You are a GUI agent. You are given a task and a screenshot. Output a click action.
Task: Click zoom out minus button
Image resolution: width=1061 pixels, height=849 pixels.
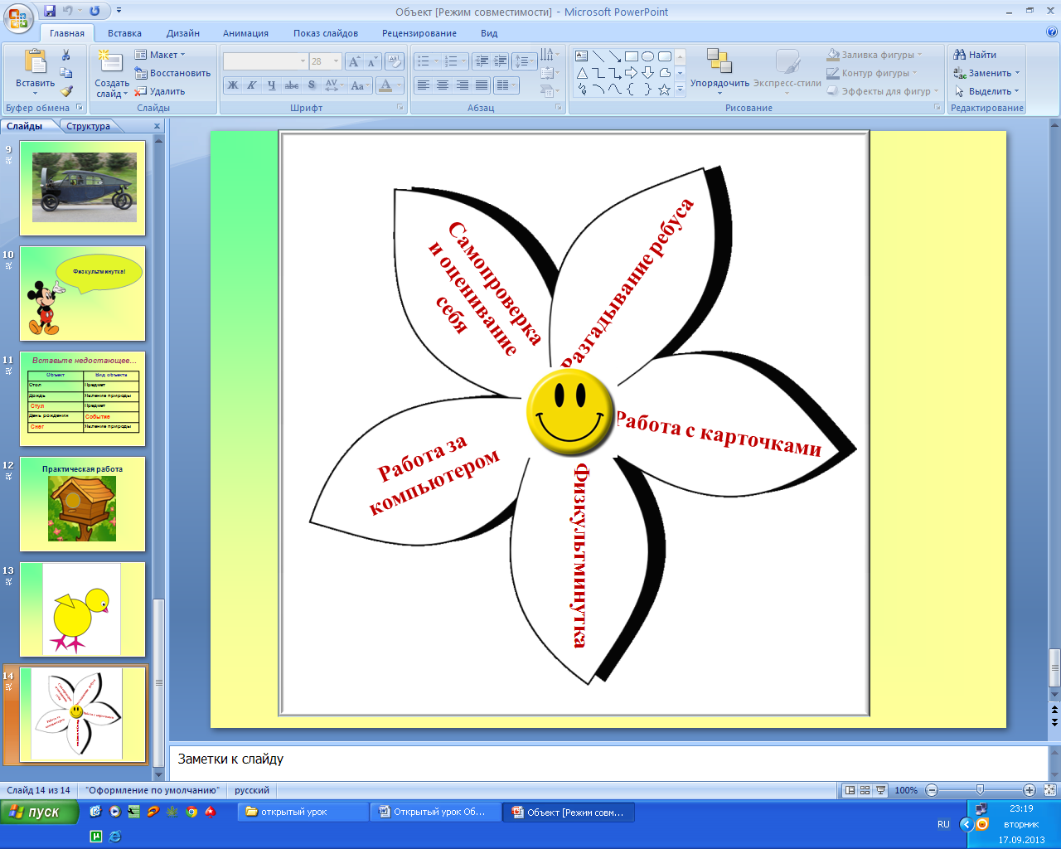coord(932,790)
